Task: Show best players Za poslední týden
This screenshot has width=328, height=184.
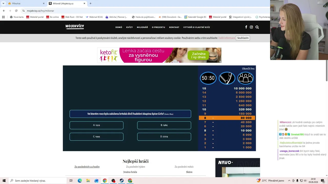Action: pos(136,167)
